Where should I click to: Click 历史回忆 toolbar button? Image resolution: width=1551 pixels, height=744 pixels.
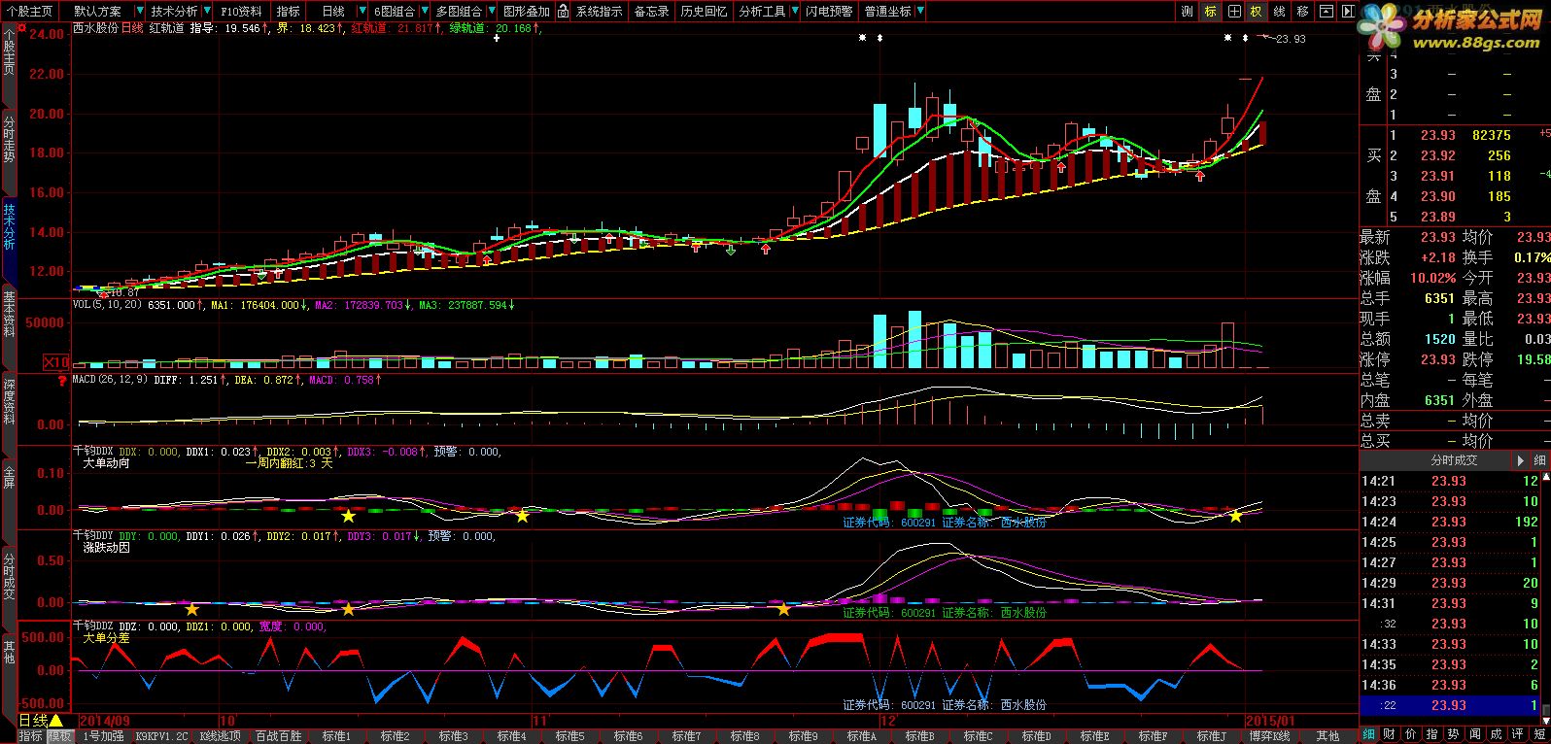pos(704,12)
